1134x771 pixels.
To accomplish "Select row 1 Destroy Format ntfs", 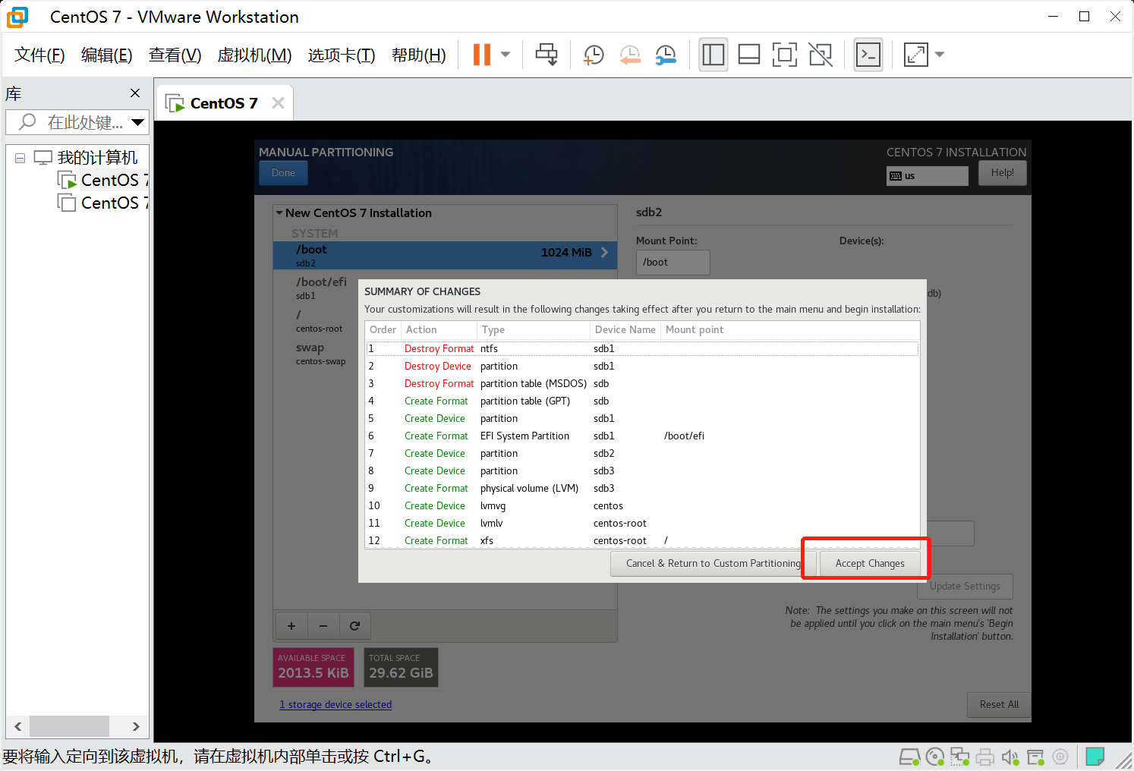I will click(642, 349).
